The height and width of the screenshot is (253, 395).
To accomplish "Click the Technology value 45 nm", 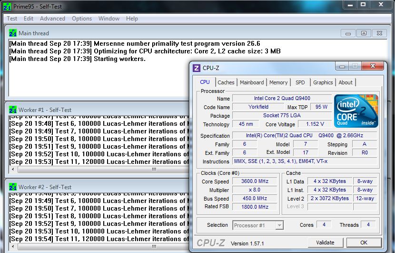I will (x=246, y=124).
